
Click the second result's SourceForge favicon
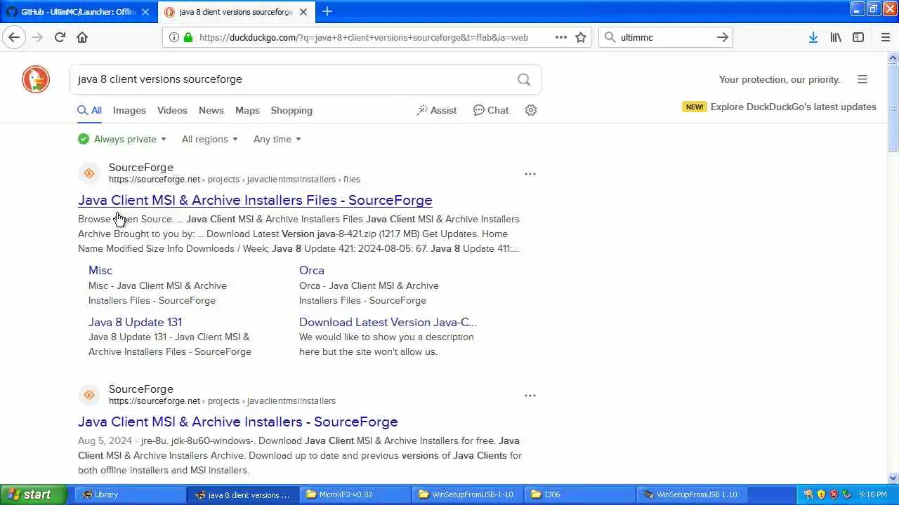click(x=89, y=395)
